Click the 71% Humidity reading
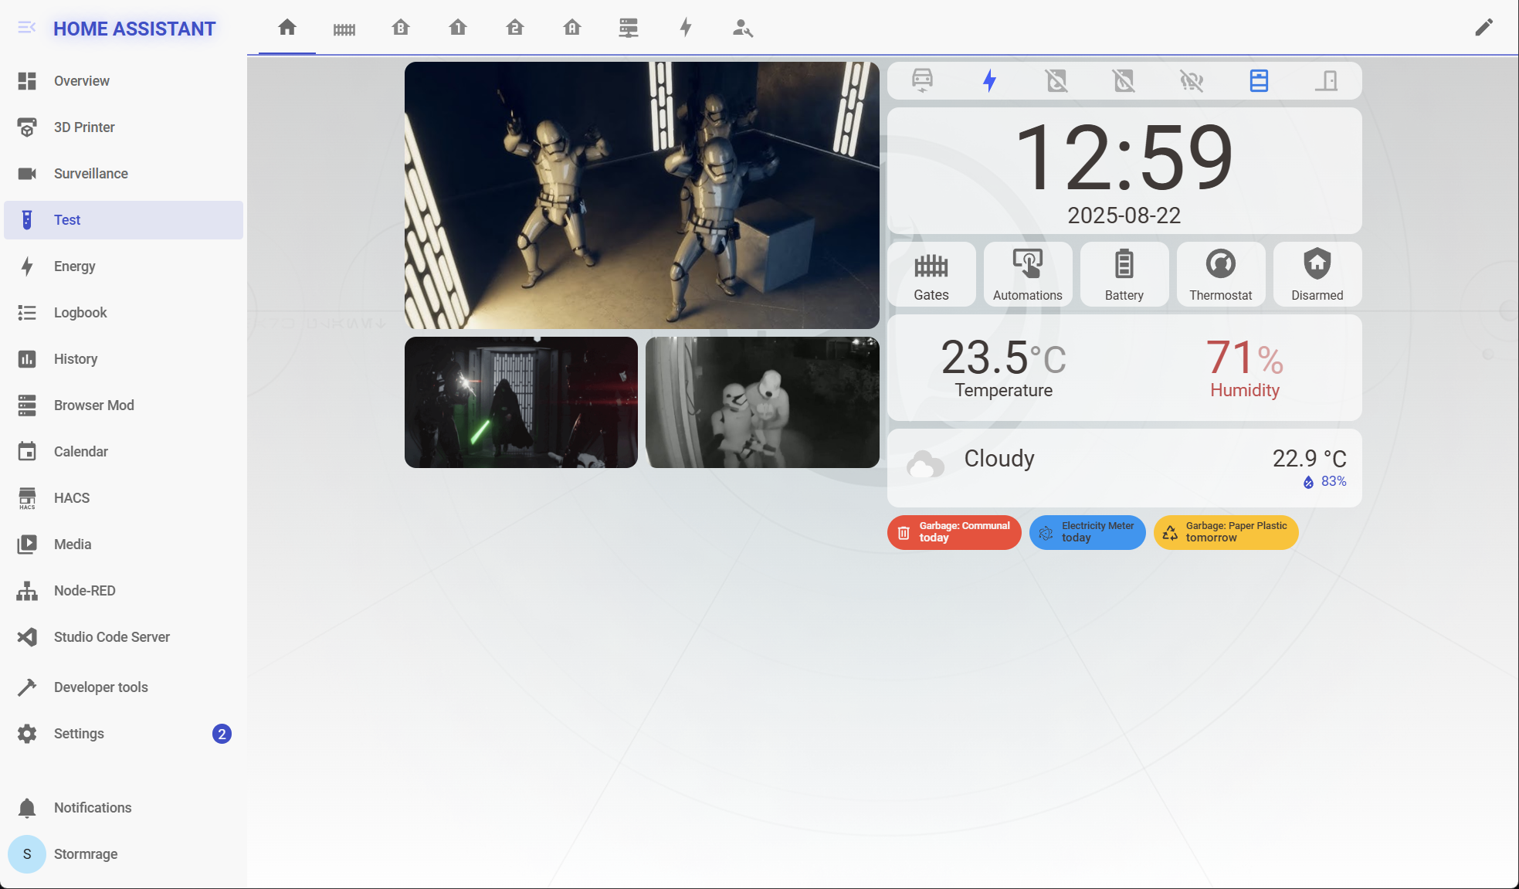The width and height of the screenshot is (1519, 889). tap(1245, 368)
